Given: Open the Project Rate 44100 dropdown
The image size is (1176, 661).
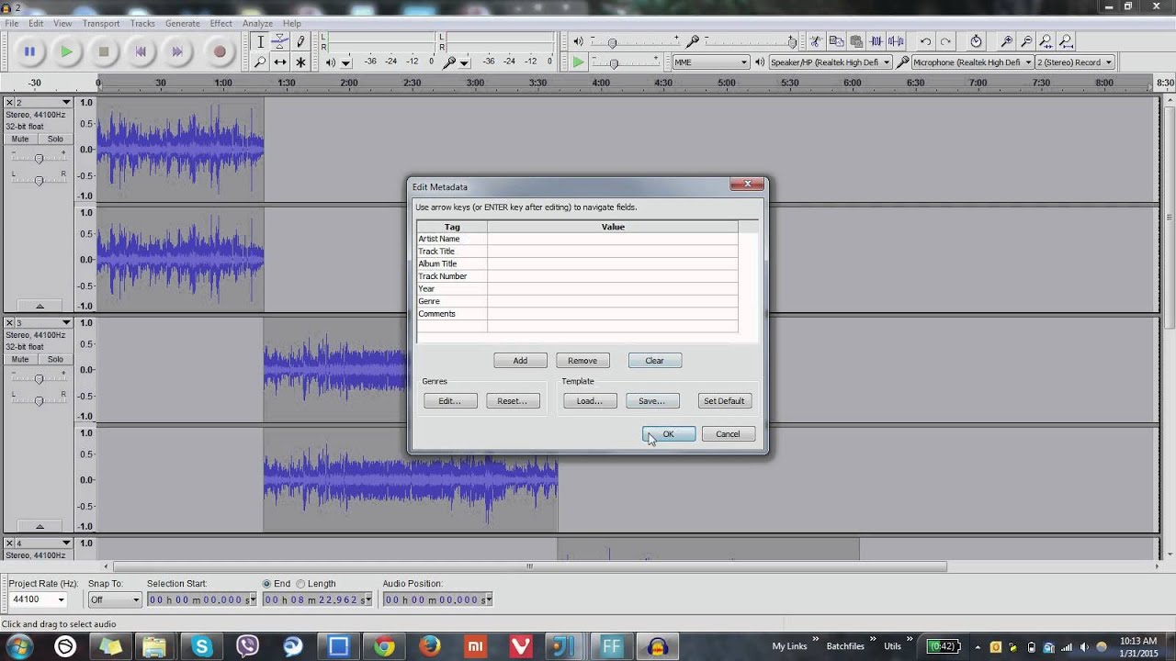Looking at the screenshot, I should pyautogui.click(x=38, y=599).
